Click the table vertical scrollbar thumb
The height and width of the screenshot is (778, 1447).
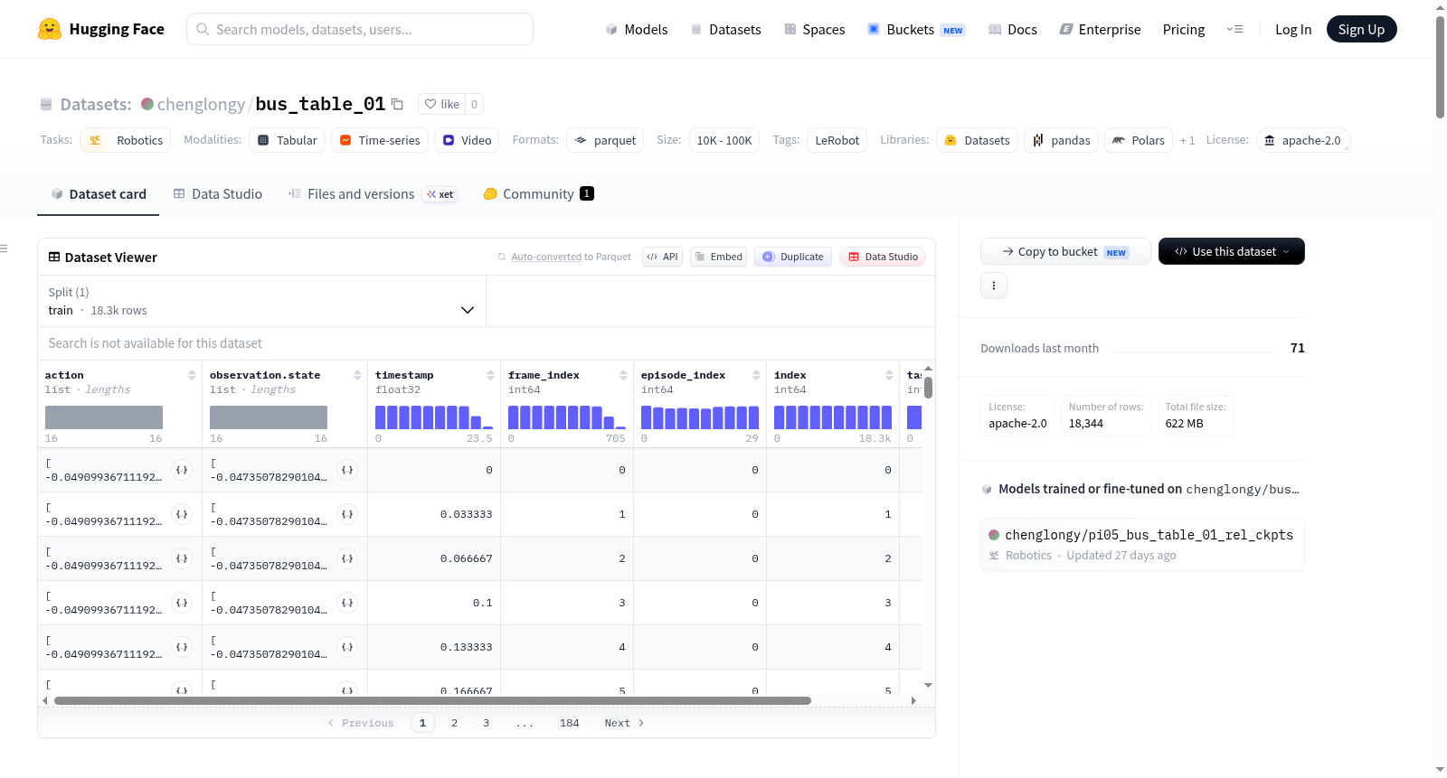(x=928, y=388)
